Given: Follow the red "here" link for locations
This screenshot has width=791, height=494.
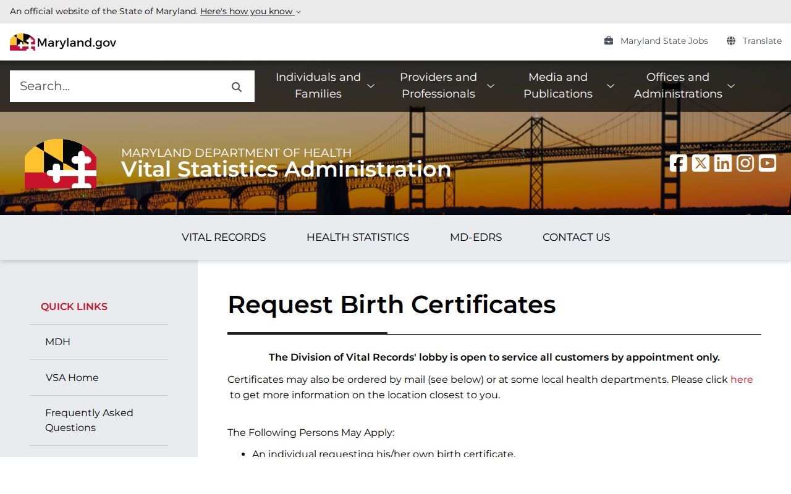Looking at the screenshot, I should point(742,379).
